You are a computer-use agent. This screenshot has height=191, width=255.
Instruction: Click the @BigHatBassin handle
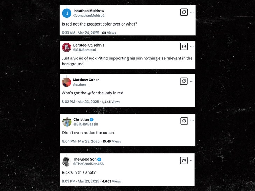(85, 124)
